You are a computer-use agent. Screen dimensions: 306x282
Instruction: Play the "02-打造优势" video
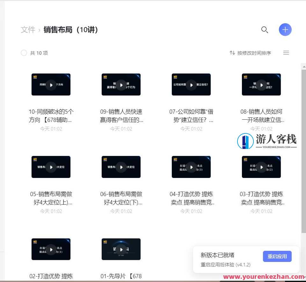tap(51, 249)
